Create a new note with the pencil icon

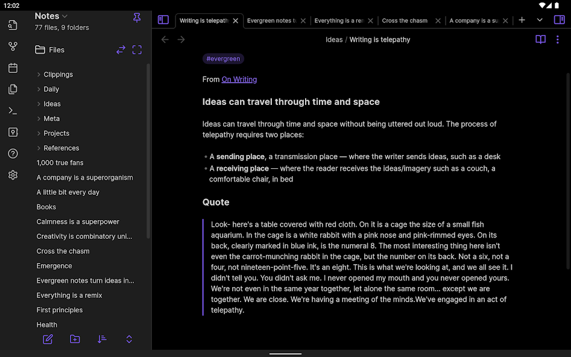(x=48, y=339)
